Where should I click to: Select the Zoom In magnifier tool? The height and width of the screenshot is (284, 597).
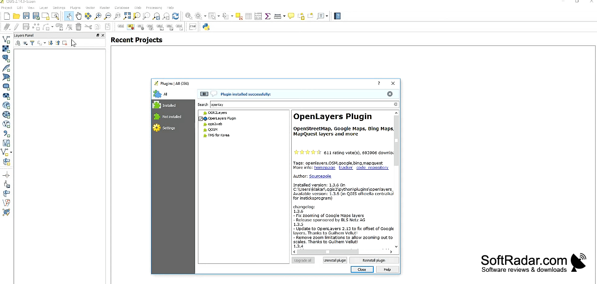point(98,16)
